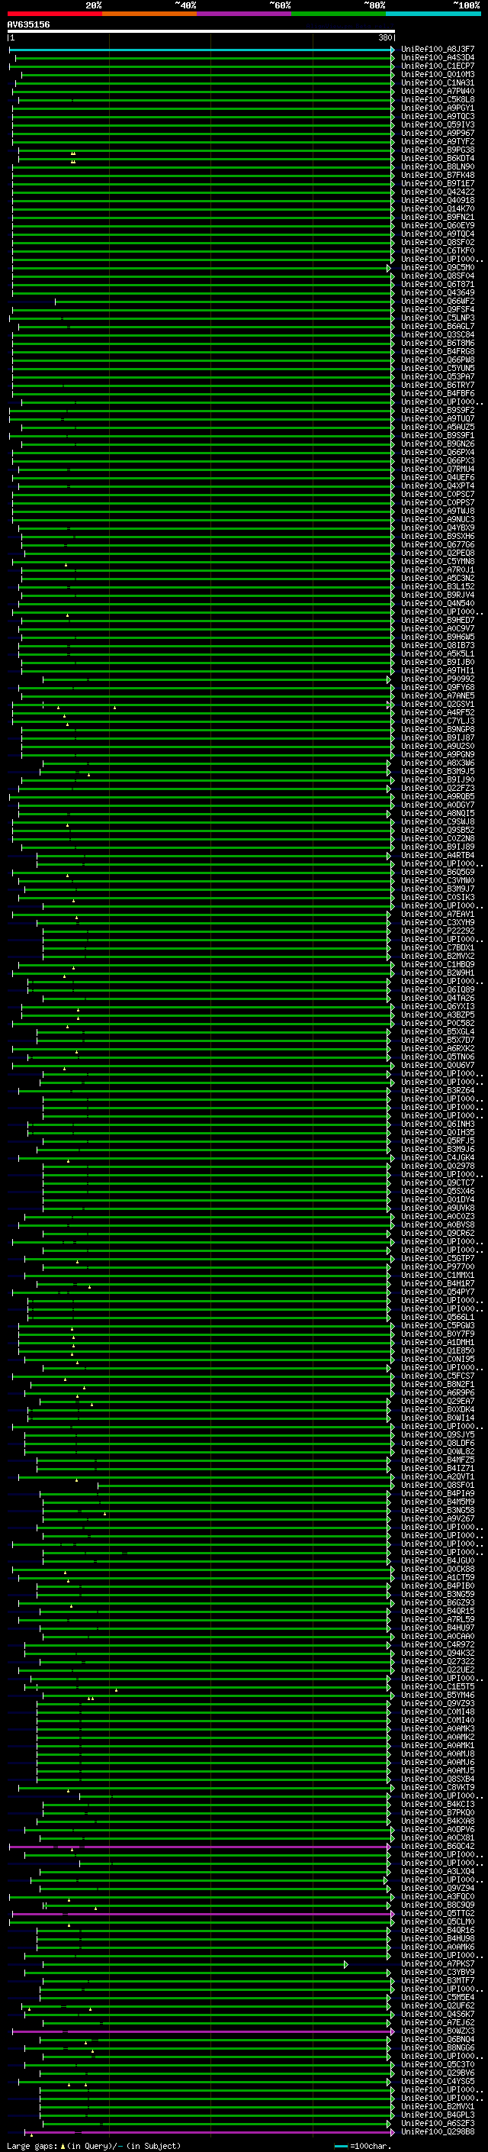Select hit UniRef100_C3XYH9
488x2152 pixels.
click(x=438, y=922)
